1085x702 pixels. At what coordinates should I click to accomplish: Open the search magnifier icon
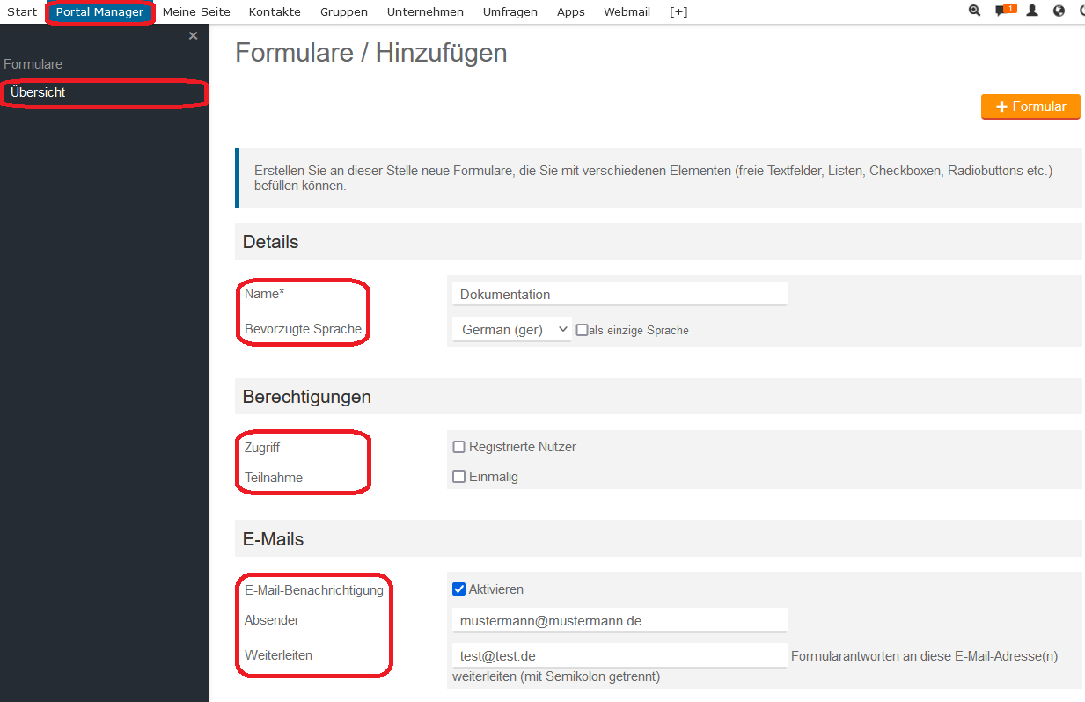974,11
